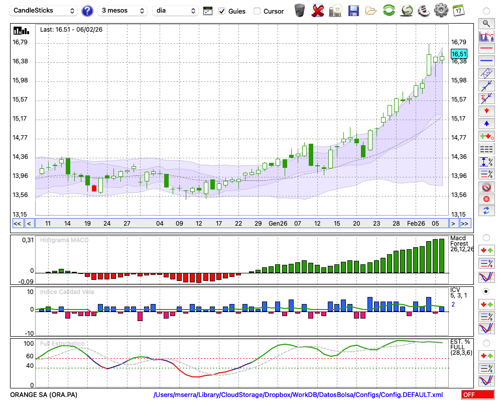Image resolution: width=502 pixels, height=402 pixels.
Task: Click the blue help question mark icon
Action: (87, 11)
